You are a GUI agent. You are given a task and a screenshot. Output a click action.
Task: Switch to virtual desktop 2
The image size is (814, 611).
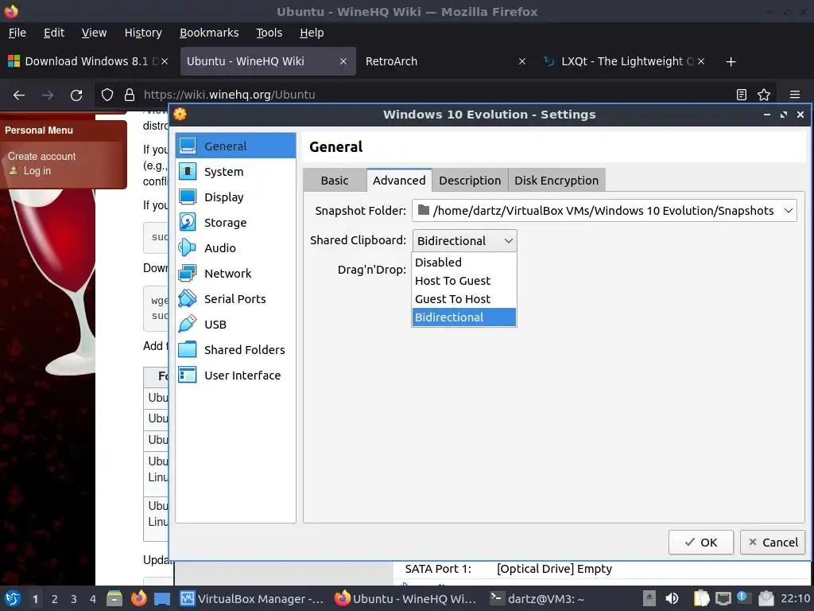(54, 599)
